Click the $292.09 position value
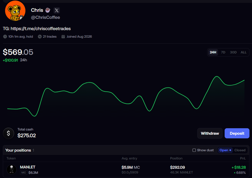 (178, 167)
